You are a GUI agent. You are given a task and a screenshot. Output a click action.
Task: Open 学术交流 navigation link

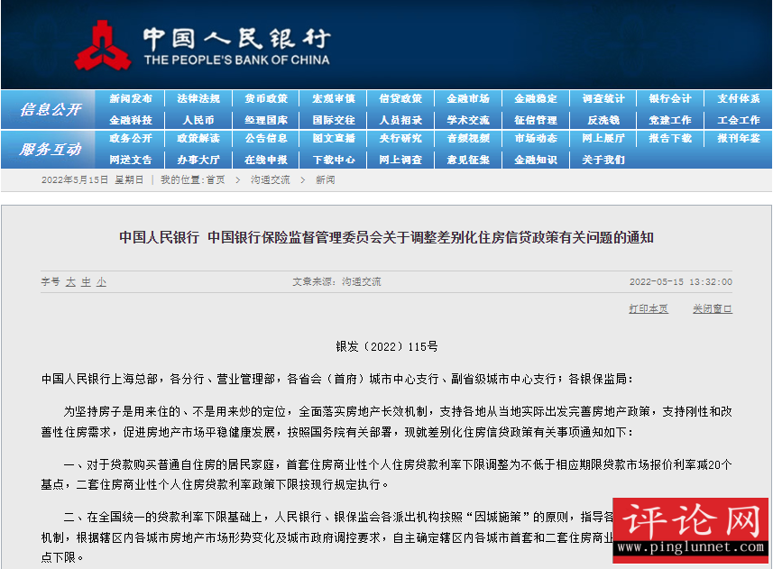(468, 120)
